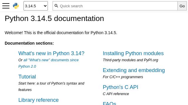The image size is (188, 105).
Task: Click the Go search button
Action: [182, 6]
